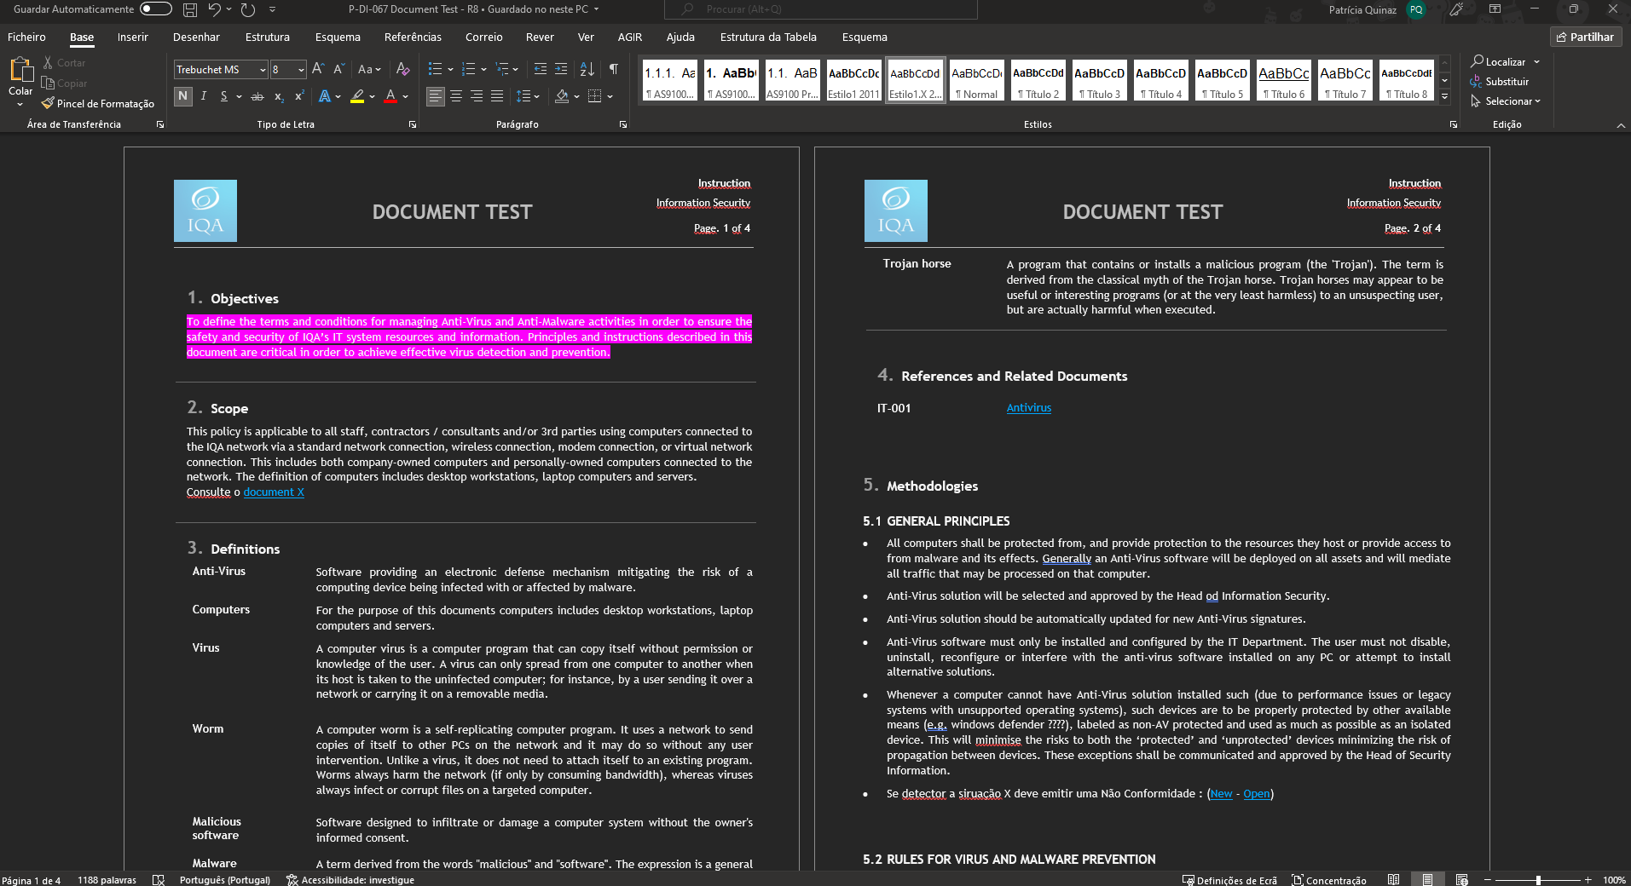
Task: Sort text alphabetically icon
Action: [587, 69]
